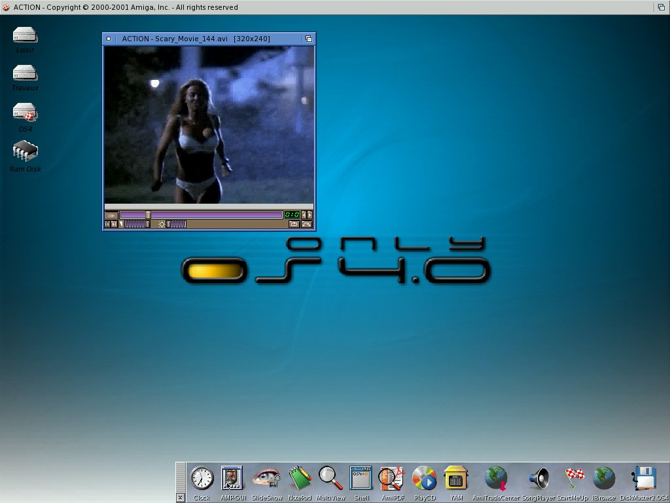Click the play/pause button in ACTION player
Viewport: 670px width, 503px height.
[111, 215]
